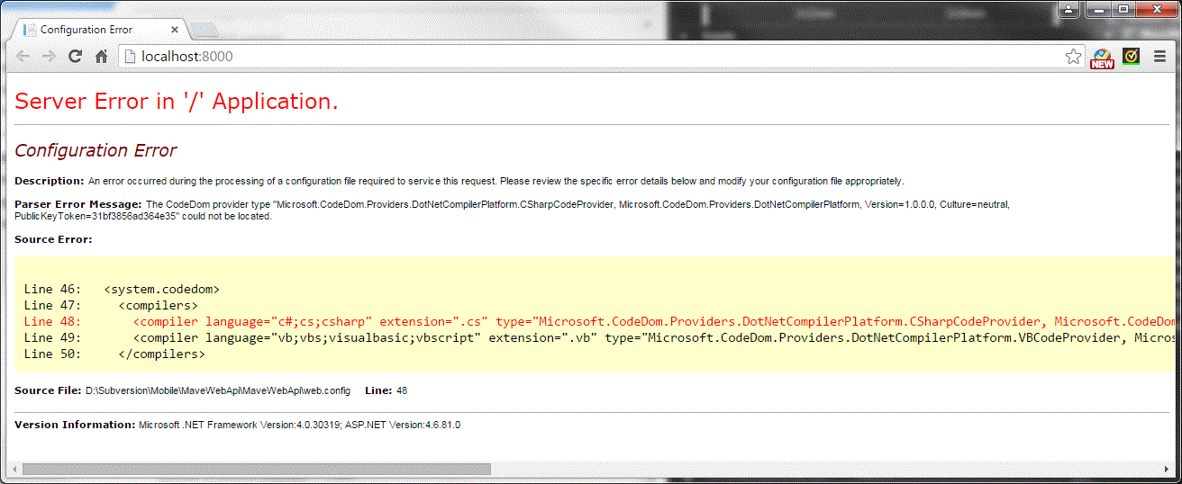Click the horizontal scrollbar thumb
This screenshot has width=1182, height=484.
point(257,469)
